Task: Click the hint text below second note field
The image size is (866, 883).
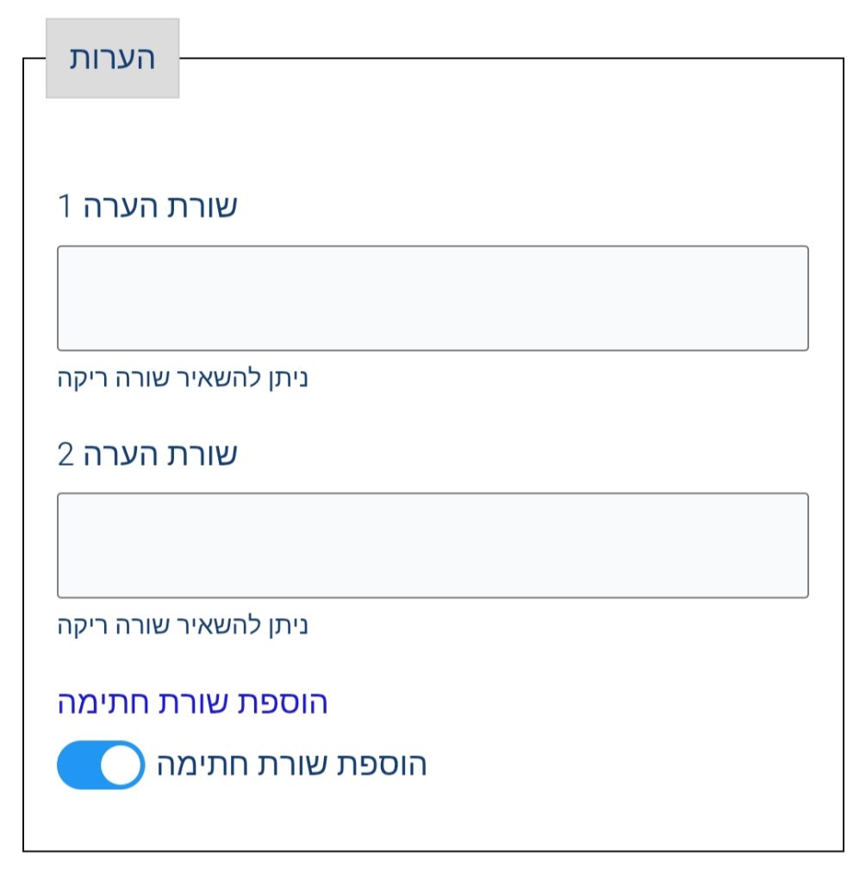Action: (183, 624)
